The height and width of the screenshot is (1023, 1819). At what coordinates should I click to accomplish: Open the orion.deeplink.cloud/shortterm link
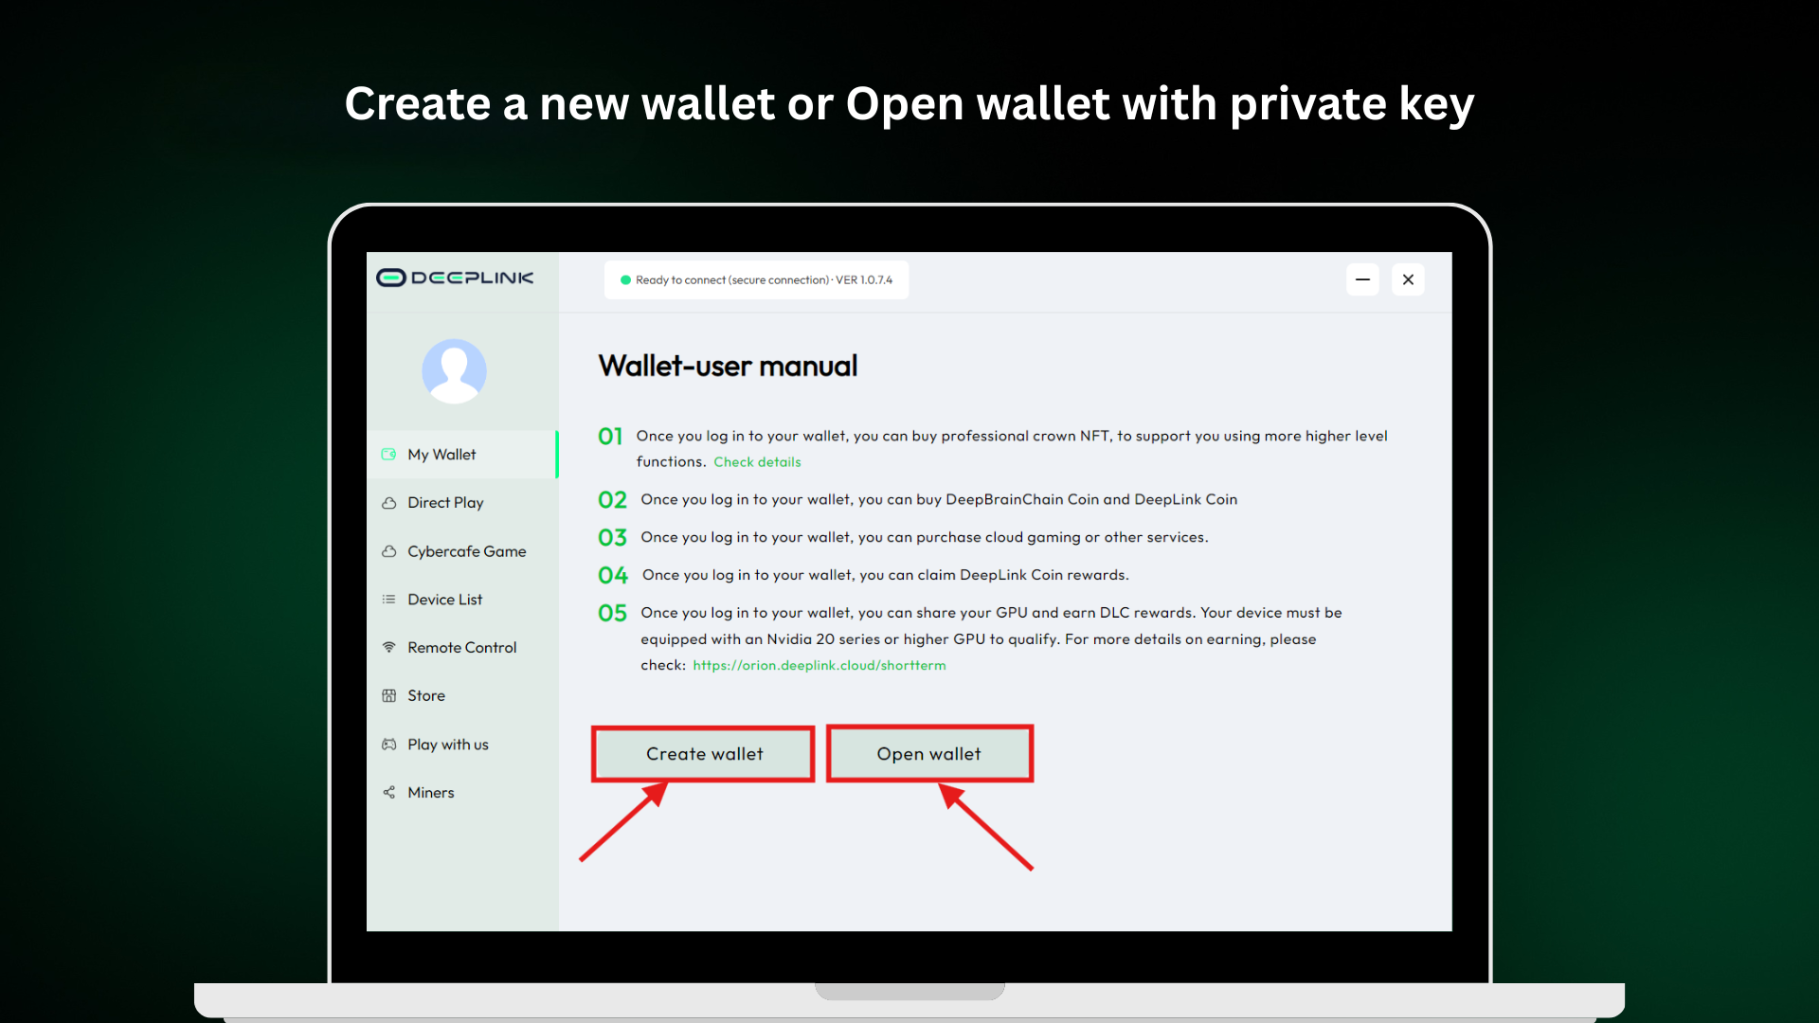819,666
